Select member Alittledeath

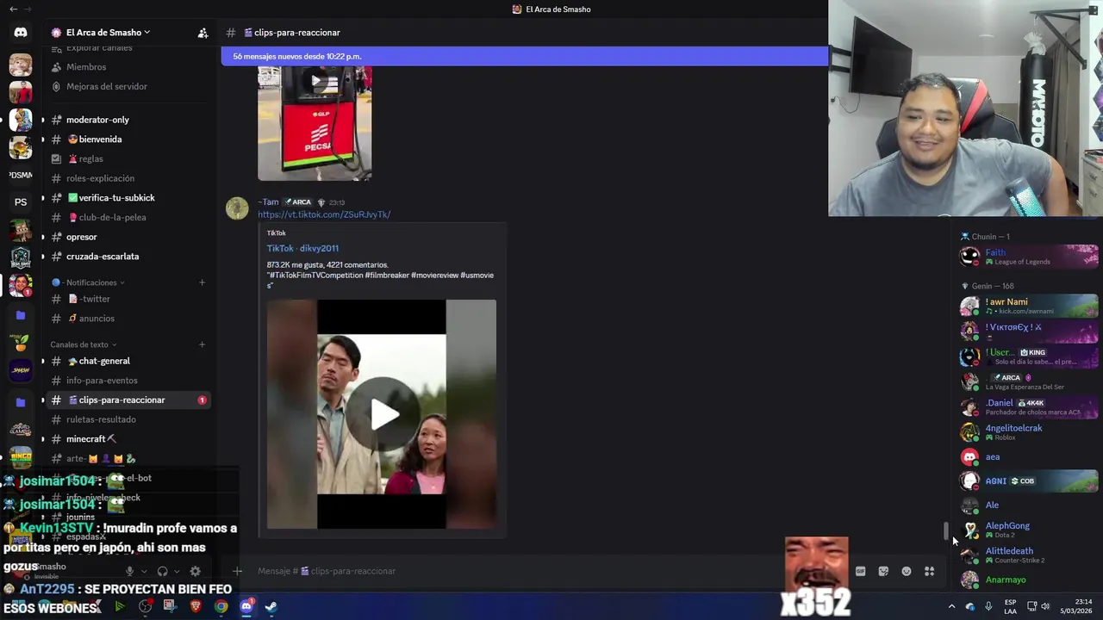tap(1029, 555)
